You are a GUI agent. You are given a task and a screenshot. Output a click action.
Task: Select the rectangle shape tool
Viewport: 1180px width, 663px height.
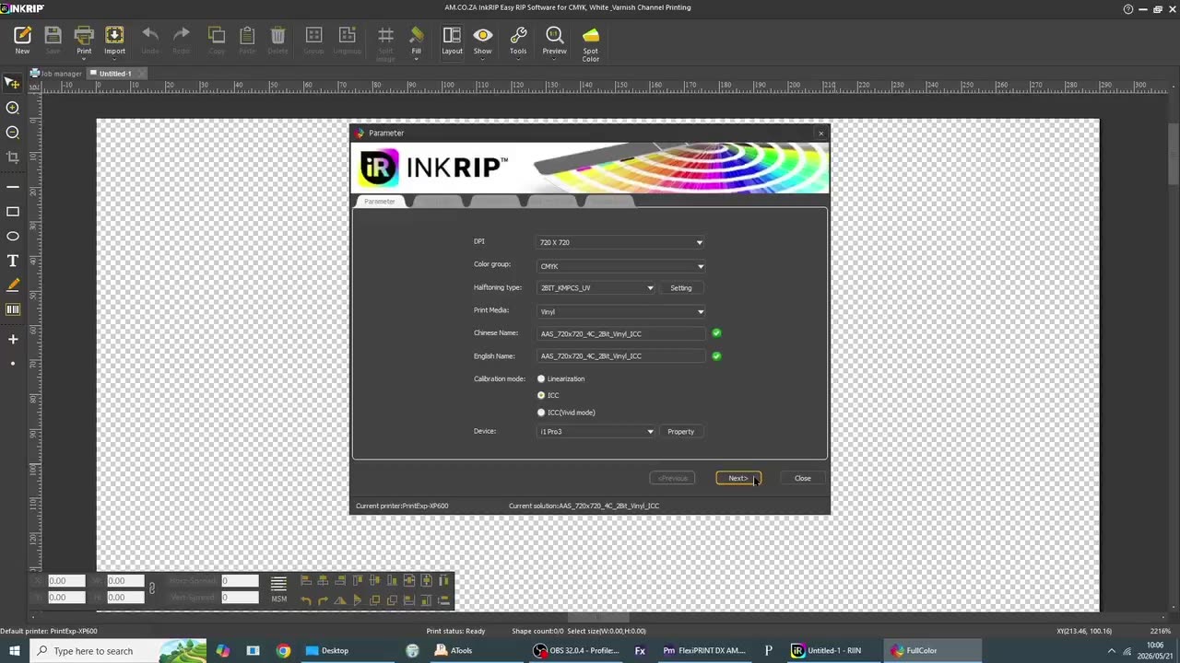coord(13,212)
